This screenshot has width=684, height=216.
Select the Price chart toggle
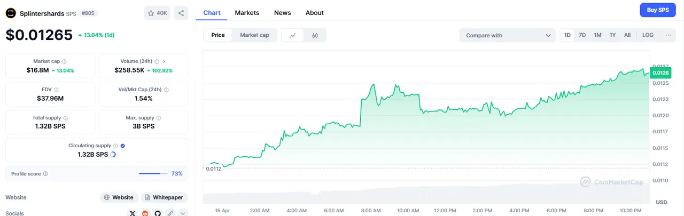[218, 35]
